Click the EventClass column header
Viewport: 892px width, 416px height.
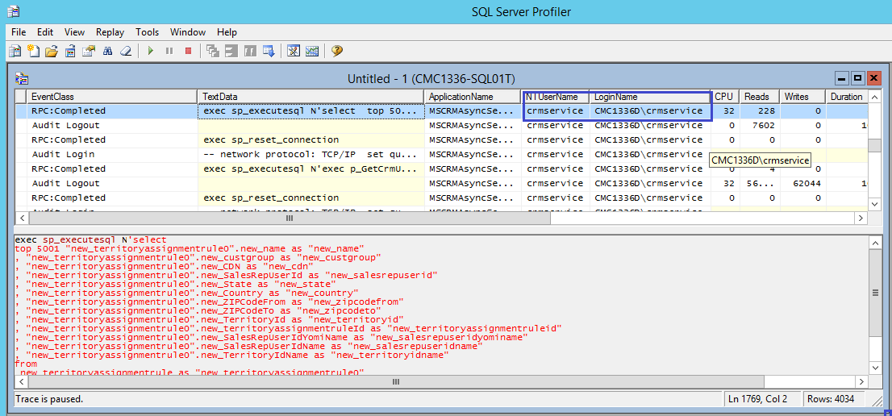pos(111,97)
